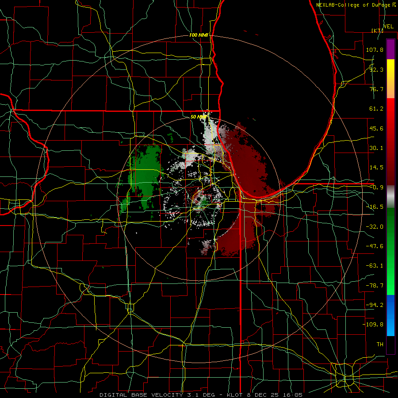Pick the purple segment of velocity color bar
This screenshot has width=398, height=398.
pyautogui.click(x=390, y=49)
